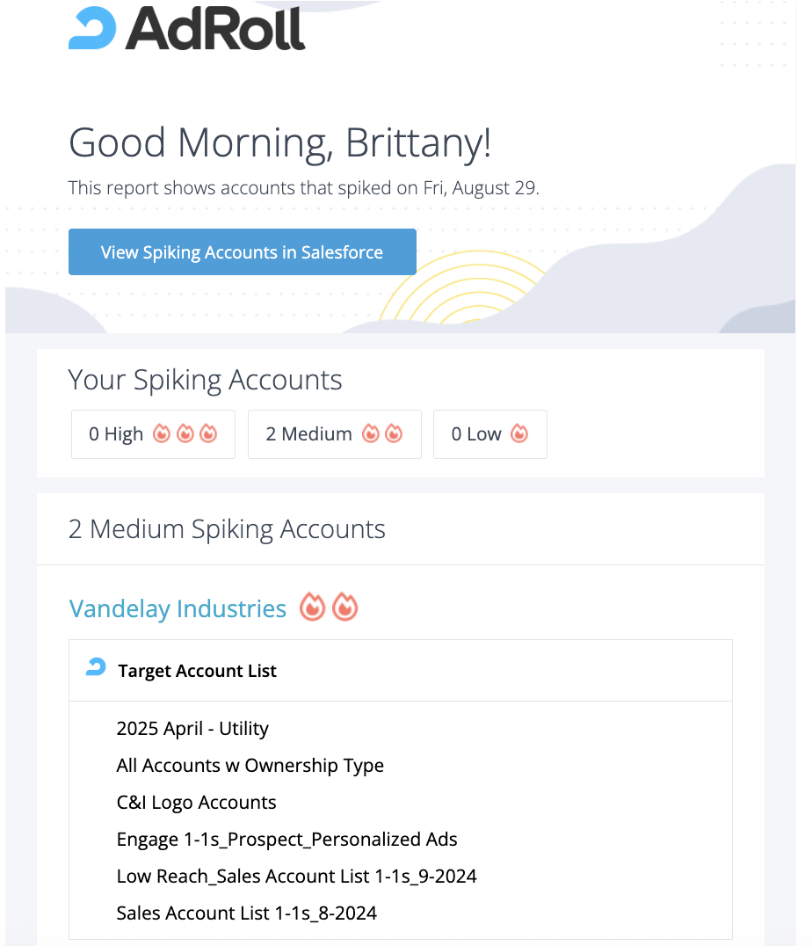The width and height of the screenshot is (812, 946).
Task: Select Sales Account List 1-1s_8-2024
Action: tap(246, 913)
